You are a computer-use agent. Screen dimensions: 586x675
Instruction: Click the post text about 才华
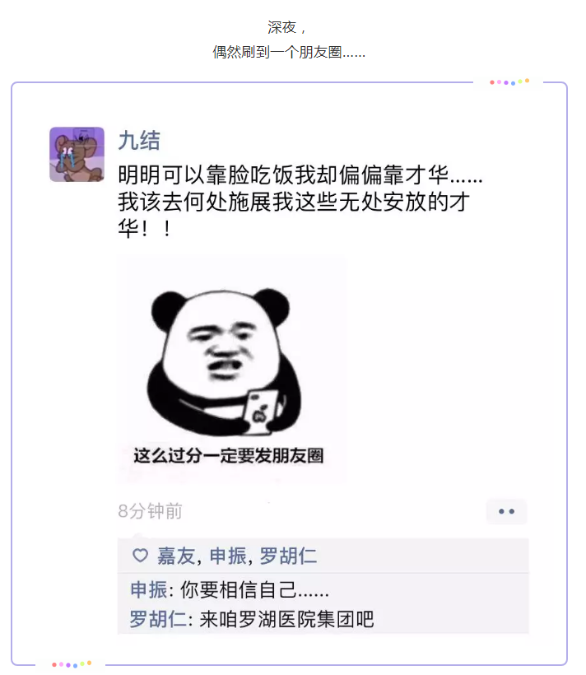coord(300,201)
